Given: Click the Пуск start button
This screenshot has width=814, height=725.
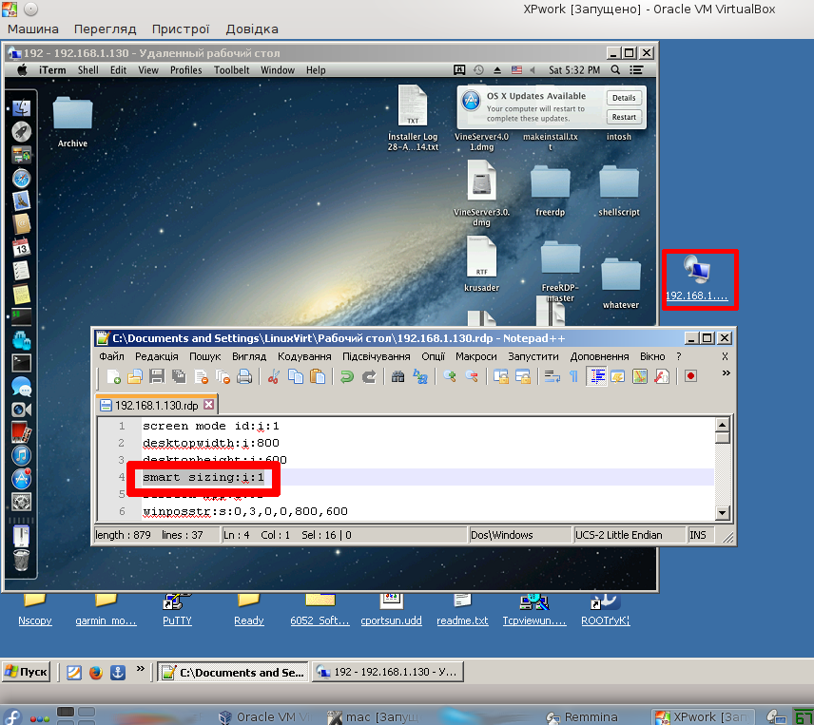Looking at the screenshot, I should tap(27, 672).
